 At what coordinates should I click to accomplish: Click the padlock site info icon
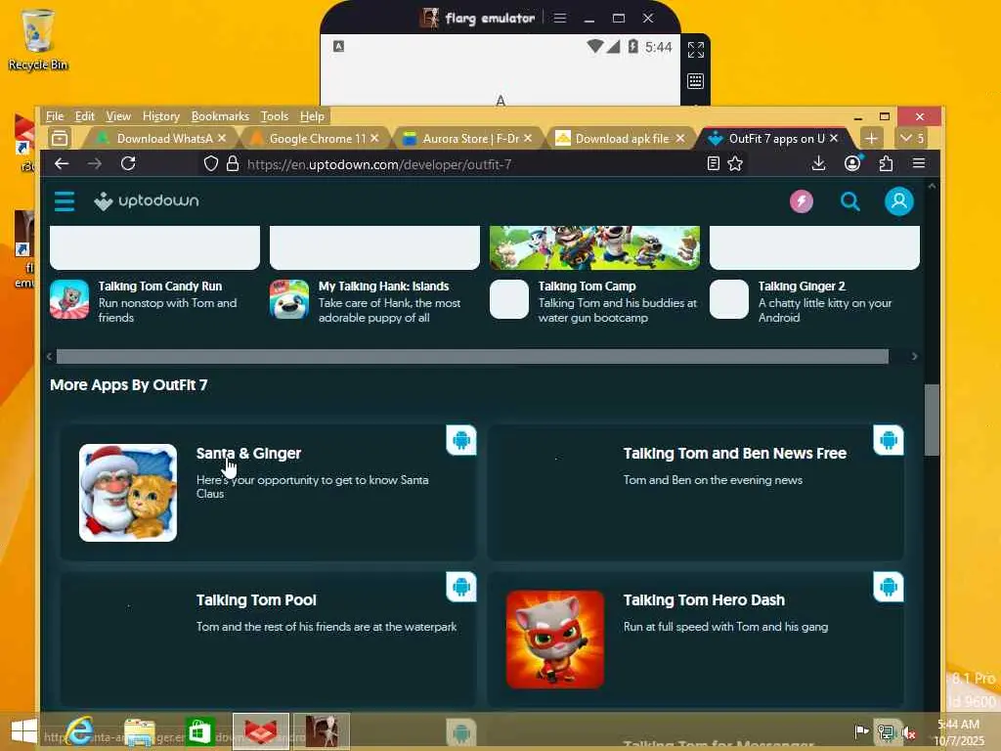233,164
